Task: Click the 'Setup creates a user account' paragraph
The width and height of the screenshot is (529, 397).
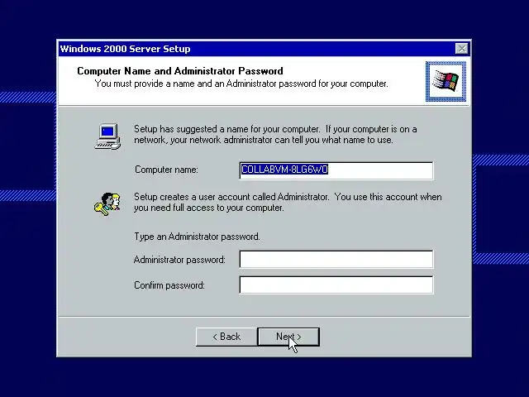Action: (288, 202)
